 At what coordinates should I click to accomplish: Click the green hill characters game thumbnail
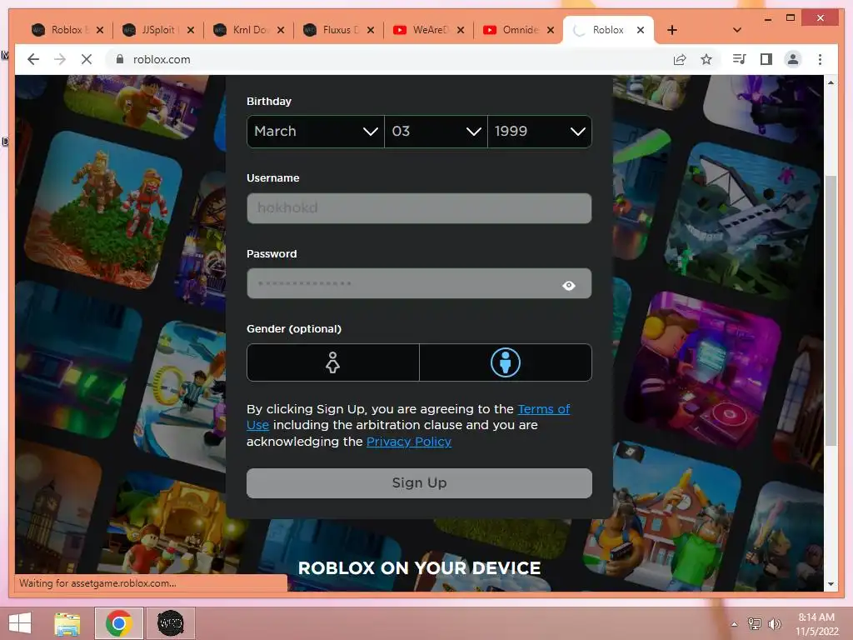pos(104,209)
